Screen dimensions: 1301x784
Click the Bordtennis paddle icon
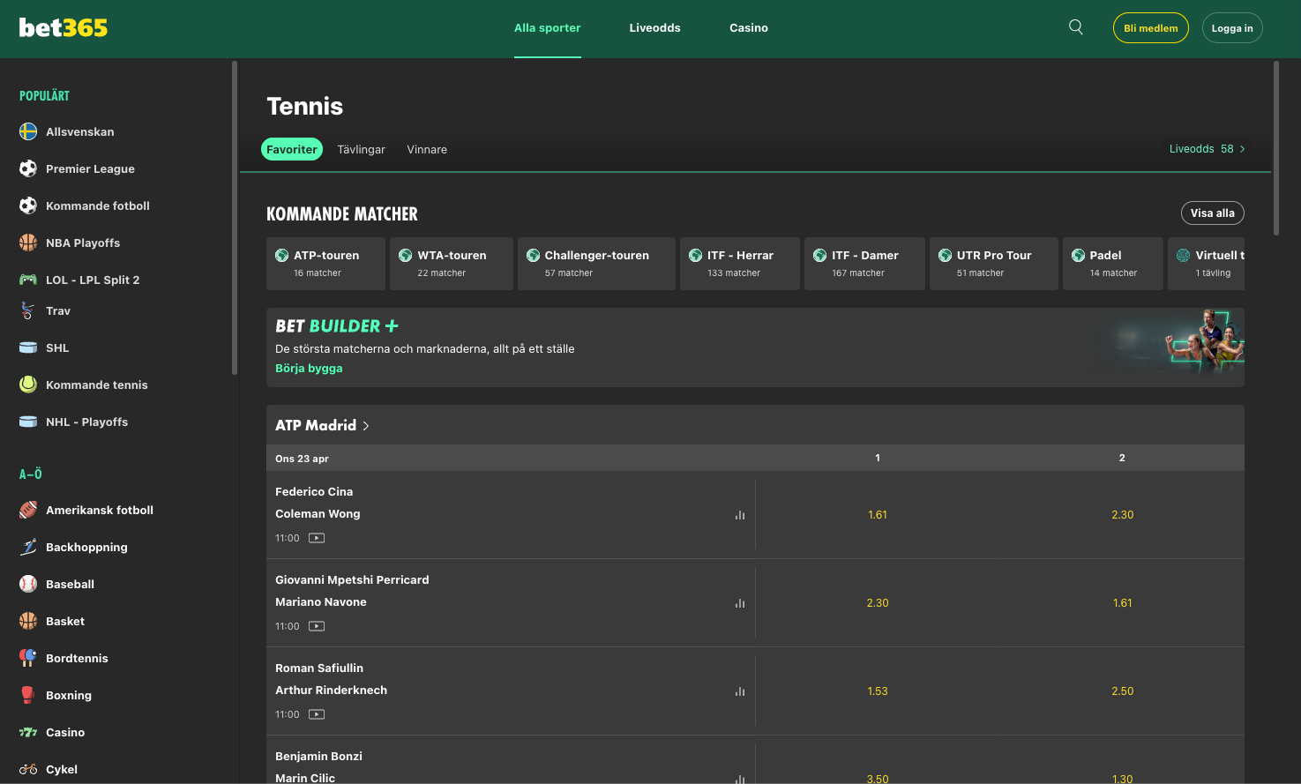point(28,658)
